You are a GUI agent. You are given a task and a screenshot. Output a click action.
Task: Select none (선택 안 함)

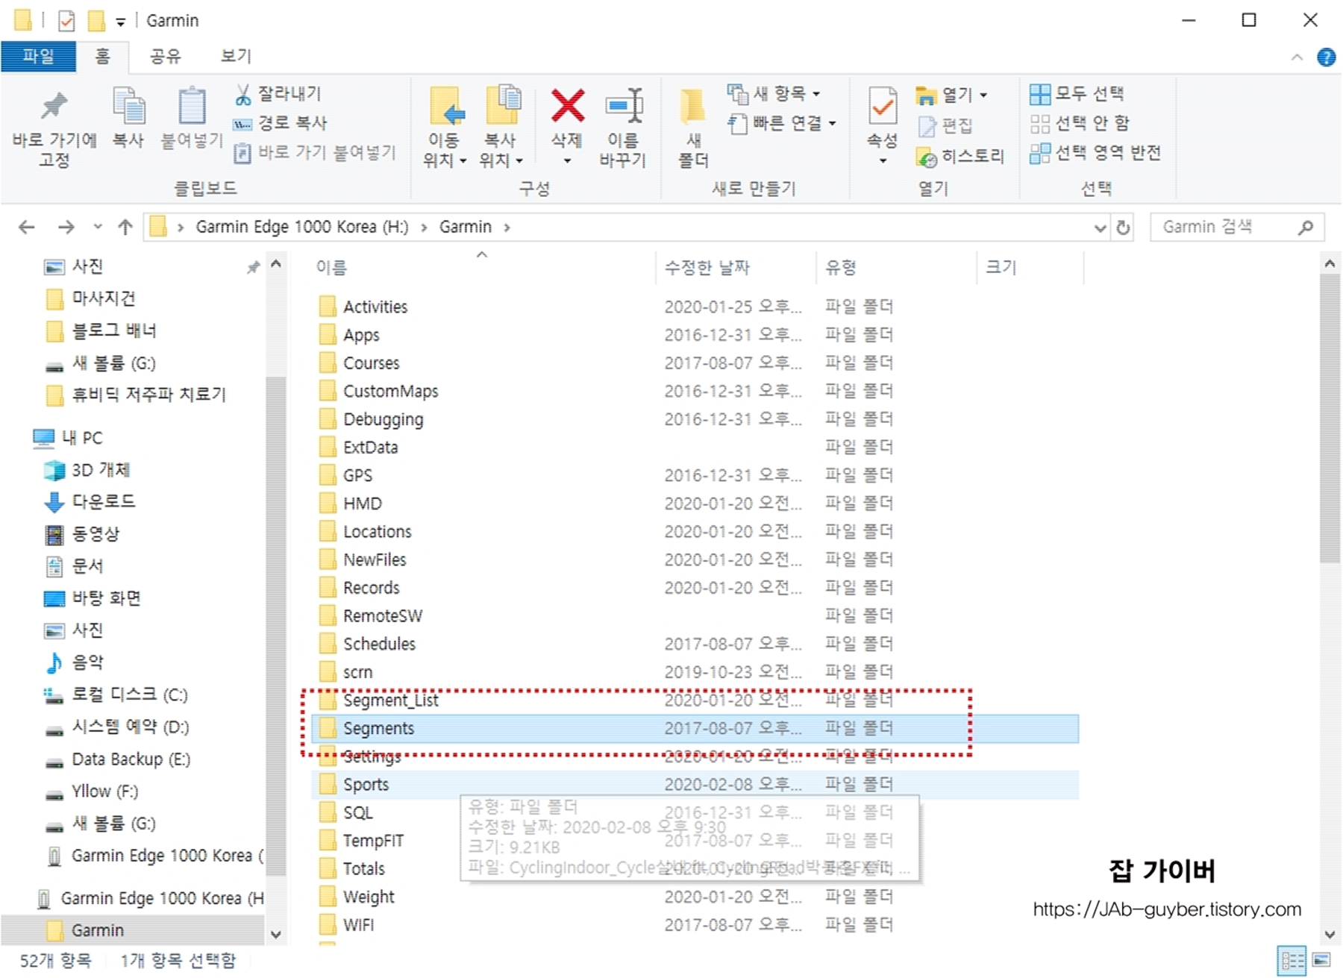click(x=1080, y=123)
